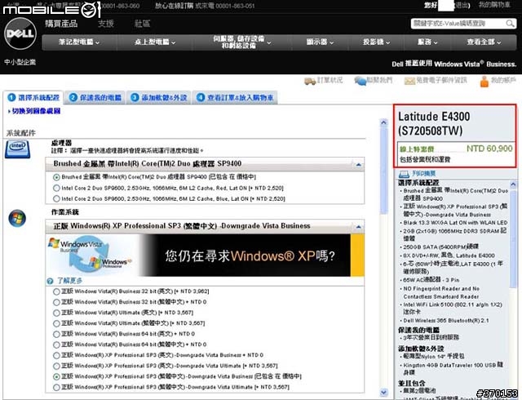Click main panel scrollbar up arrow
The width and height of the screenshot is (522, 400).
(383, 122)
